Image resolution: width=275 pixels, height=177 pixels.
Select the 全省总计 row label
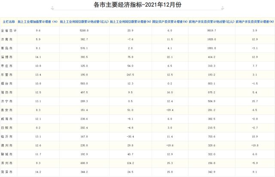click(9, 30)
